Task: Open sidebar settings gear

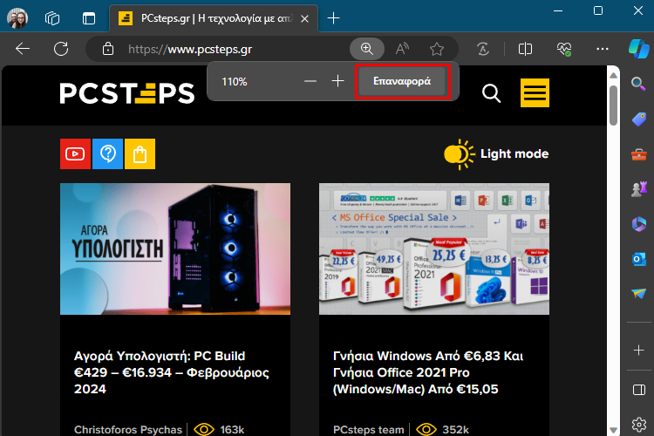Action: tap(638, 425)
